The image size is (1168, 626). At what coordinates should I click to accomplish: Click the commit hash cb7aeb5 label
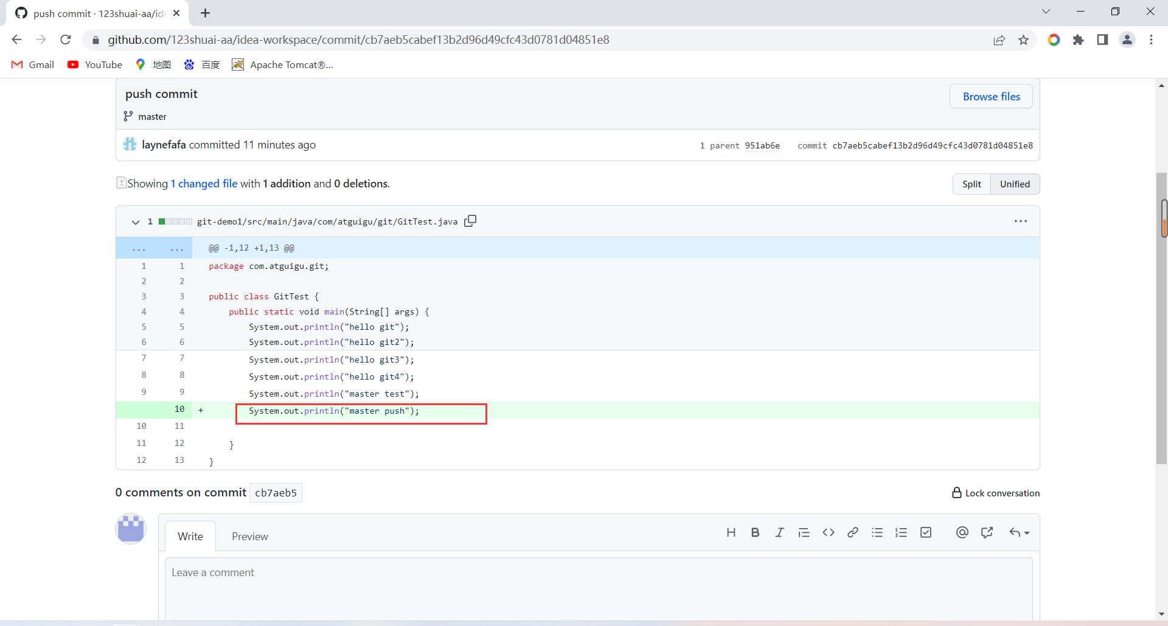(x=276, y=493)
